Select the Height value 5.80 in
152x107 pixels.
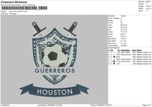(x=148, y=6)
